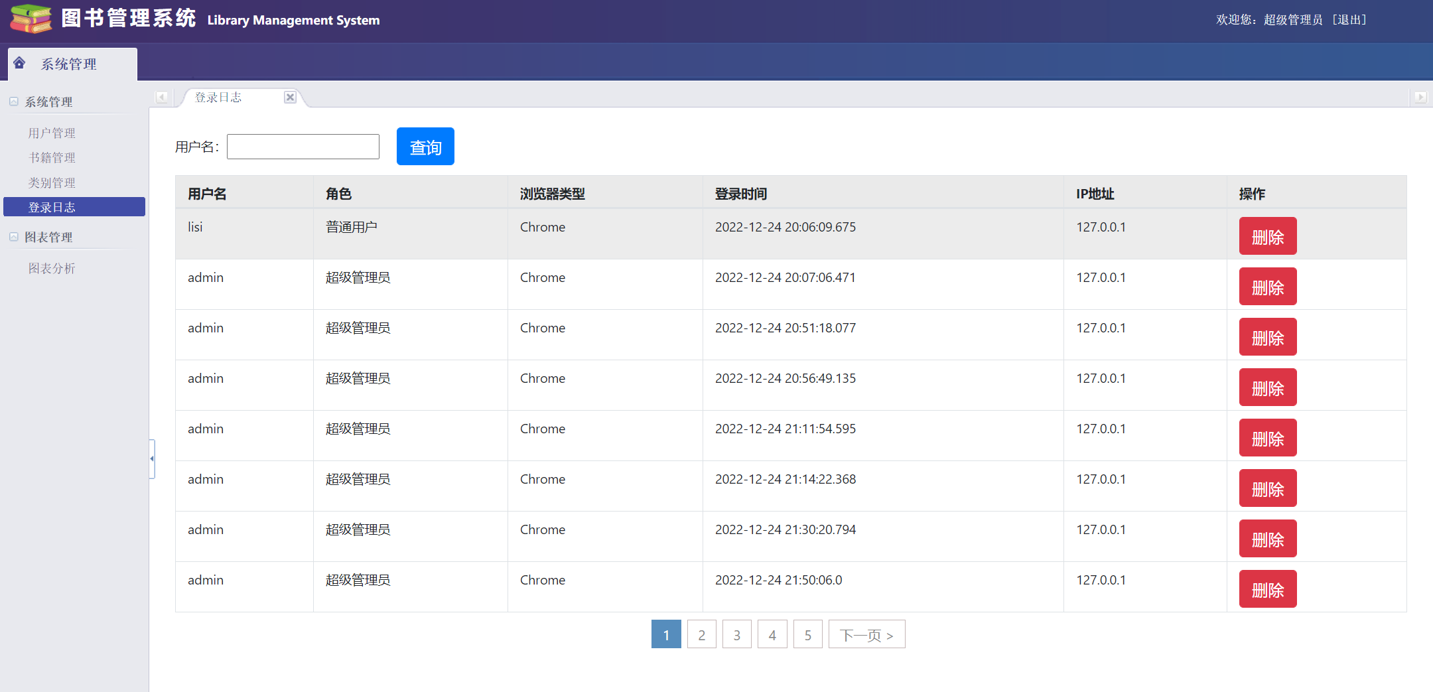Delete the record logged at 20:51:18.077
The height and width of the screenshot is (692, 1433).
click(x=1268, y=337)
